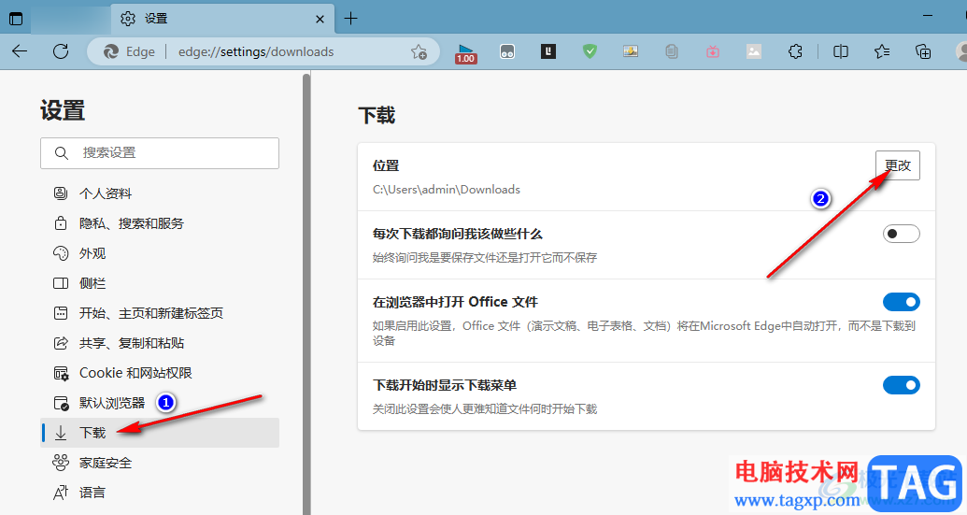Open a new tab with plus icon
This screenshot has height=515, width=967.
point(351,19)
